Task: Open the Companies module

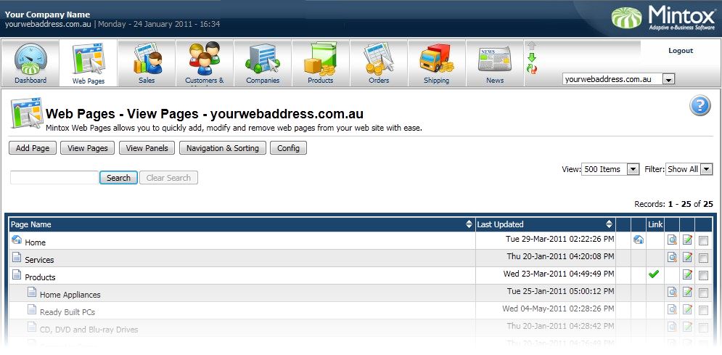Action: click(x=263, y=64)
